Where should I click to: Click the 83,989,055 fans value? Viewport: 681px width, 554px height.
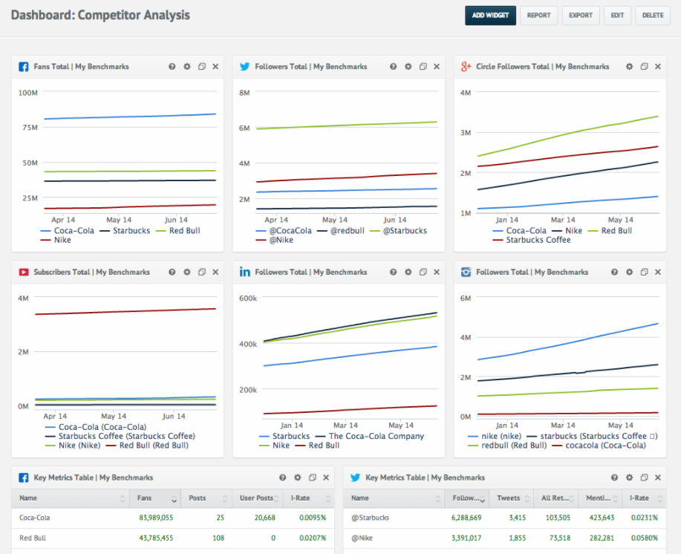point(156,518)
